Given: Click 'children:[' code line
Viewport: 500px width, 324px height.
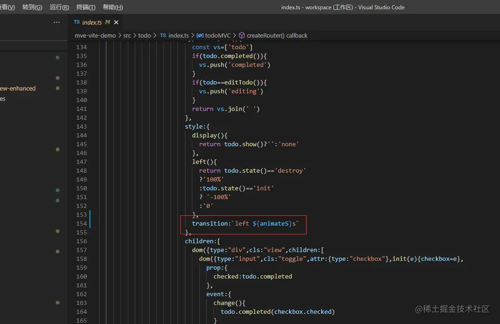Looking at the screenshot, I should pos(203,241).
